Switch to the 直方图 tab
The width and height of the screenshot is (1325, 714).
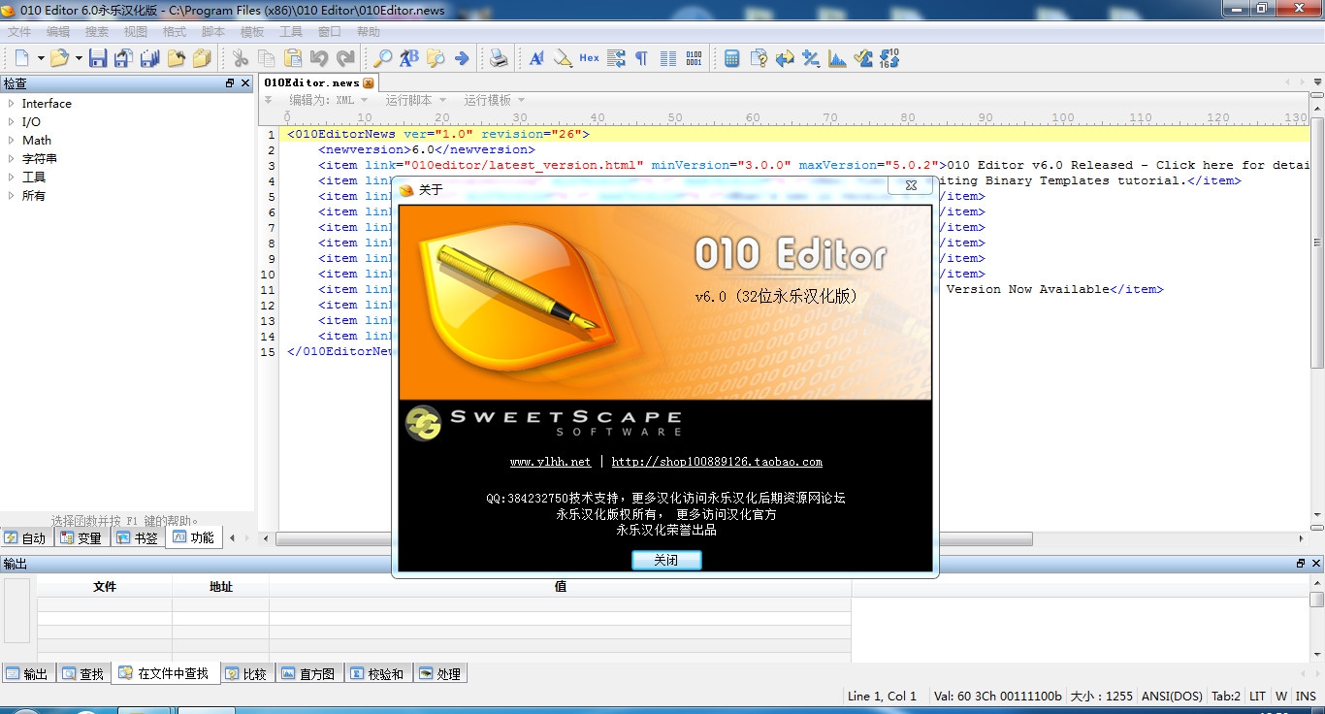coord(307,673)
